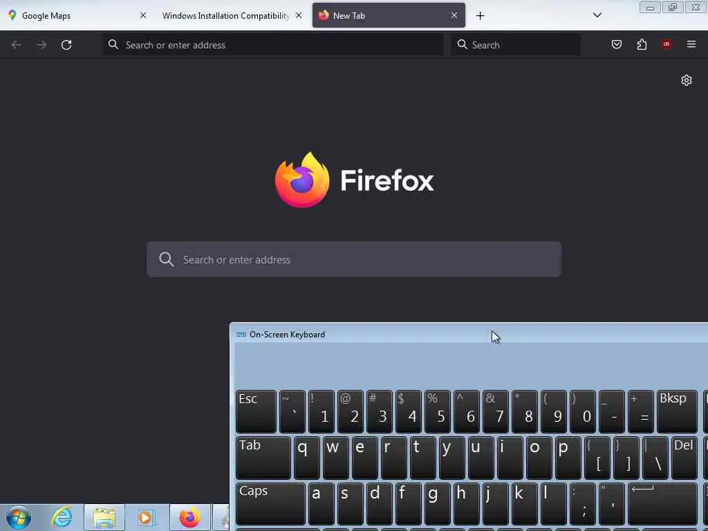
Task: Tap the g key on keyboard
Action: [x=438, y=504]
